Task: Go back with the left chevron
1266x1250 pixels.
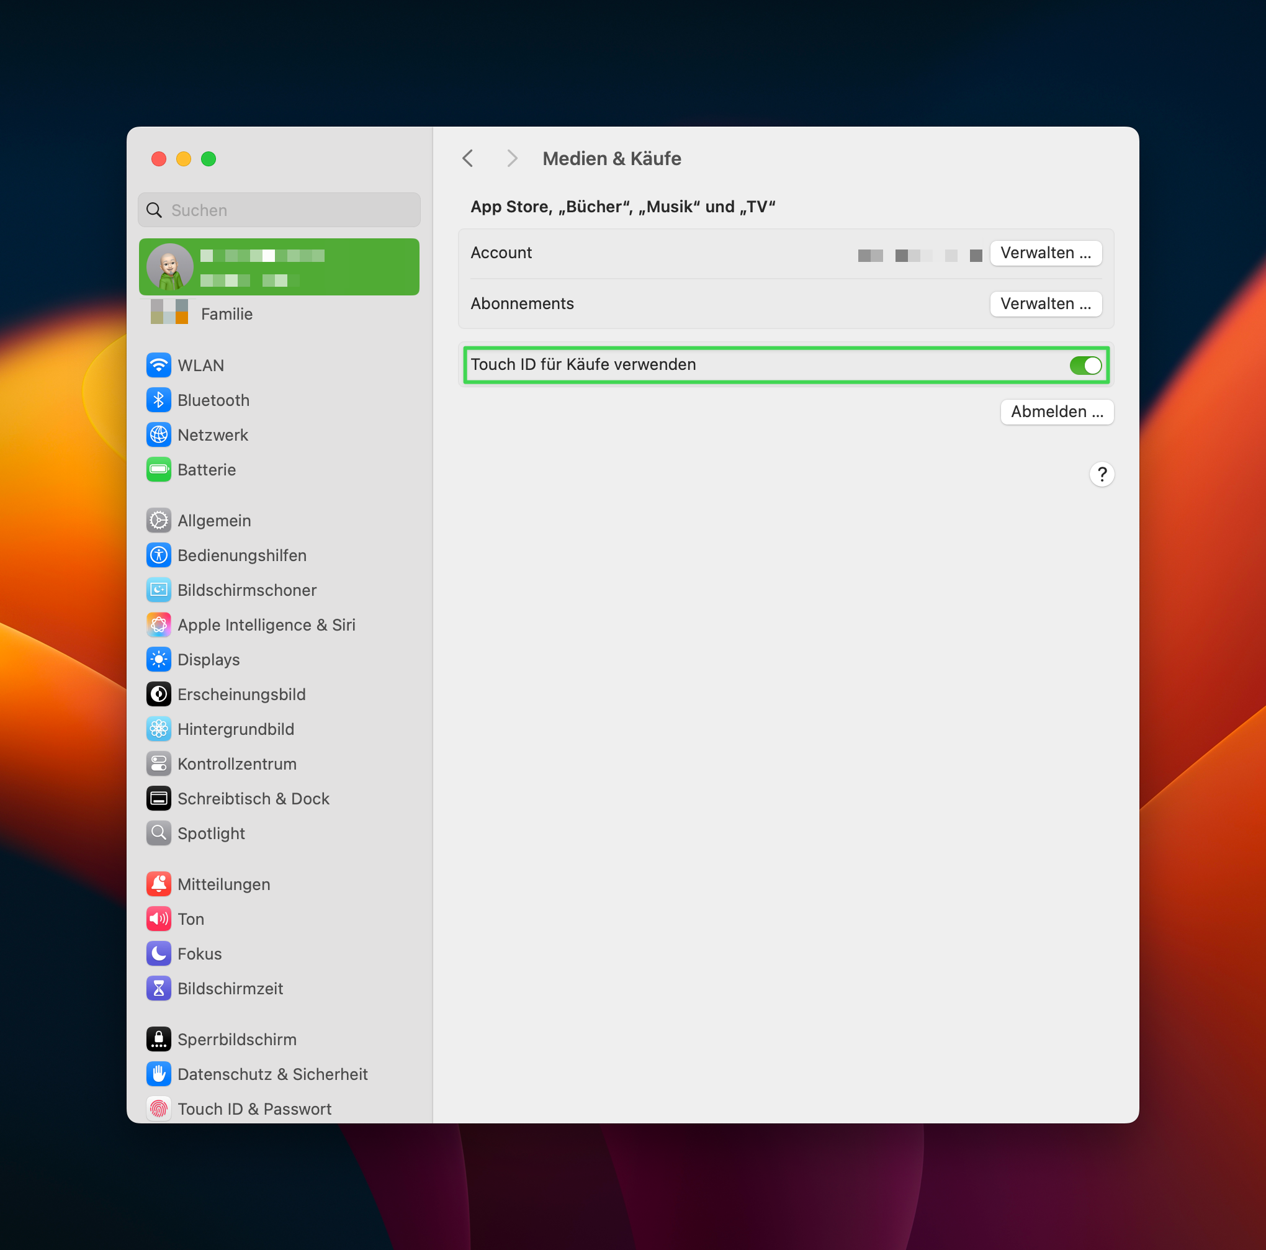Action: click(468, 158)
